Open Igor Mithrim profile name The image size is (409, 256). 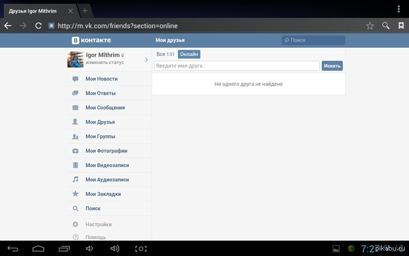pos(102,55)
